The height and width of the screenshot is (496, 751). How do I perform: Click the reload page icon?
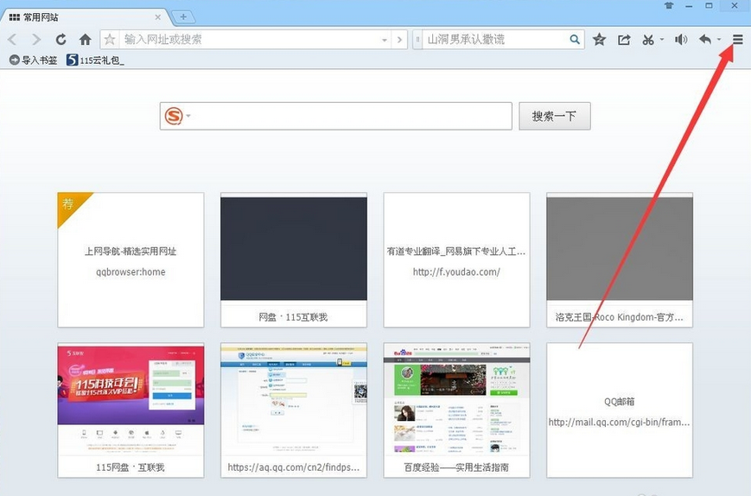(x=60, y=40)
